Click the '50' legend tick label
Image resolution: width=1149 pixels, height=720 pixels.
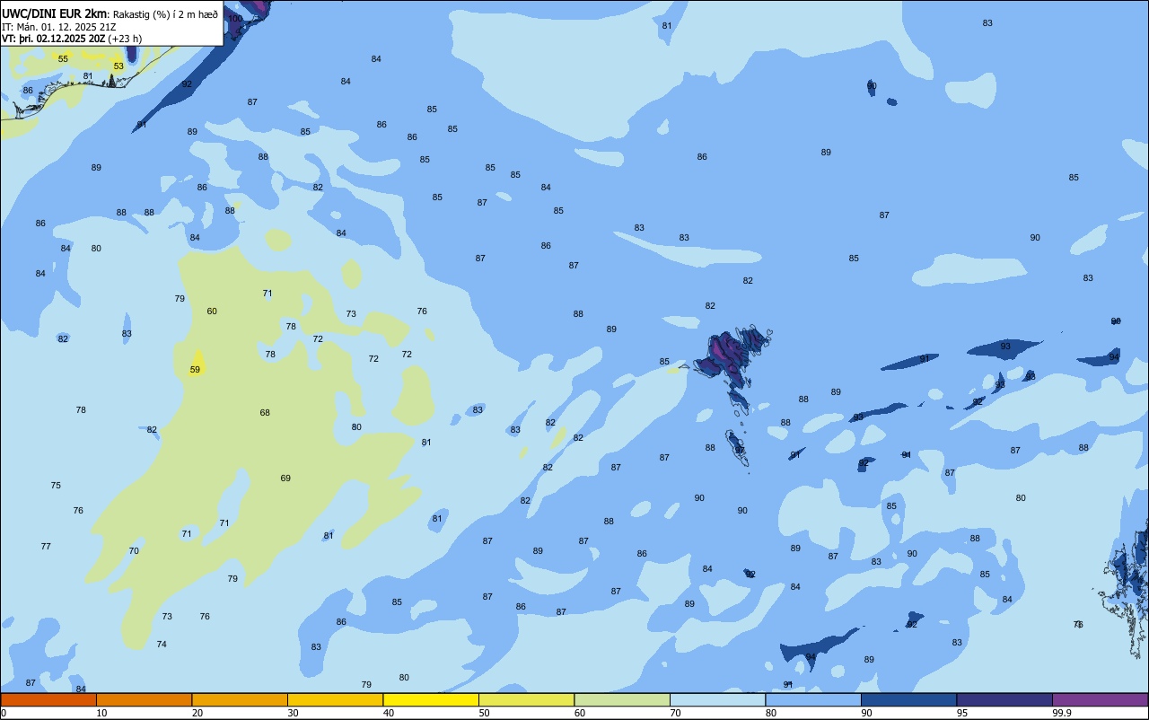pos(485,713)
